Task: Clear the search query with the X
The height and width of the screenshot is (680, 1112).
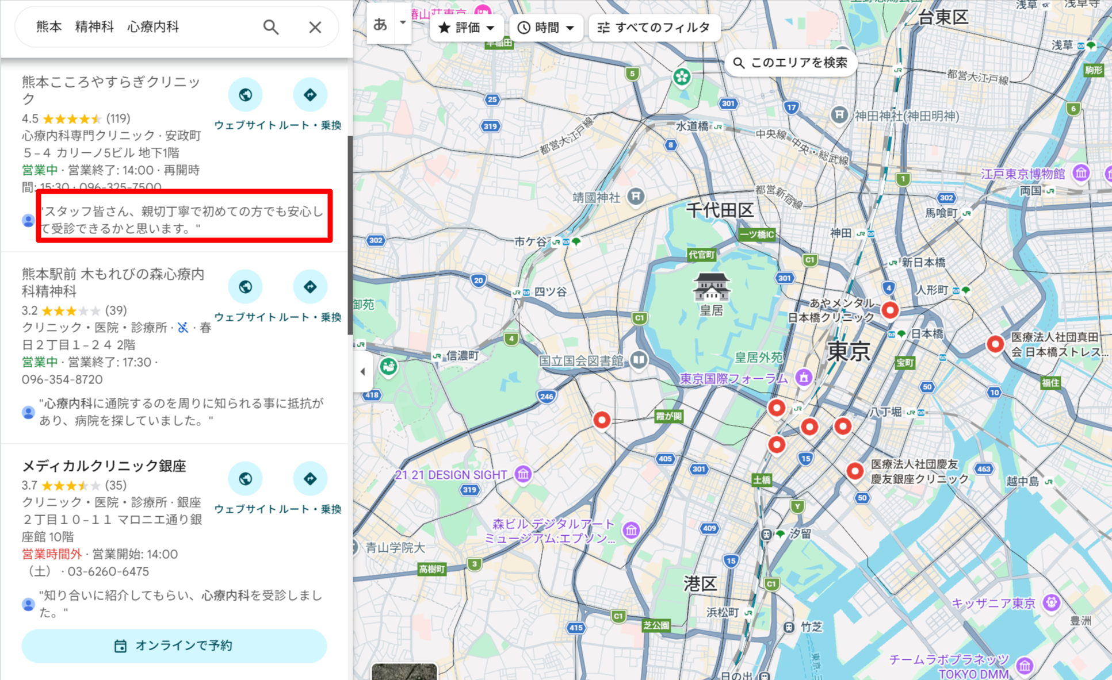Action: (x=315, y=26)
